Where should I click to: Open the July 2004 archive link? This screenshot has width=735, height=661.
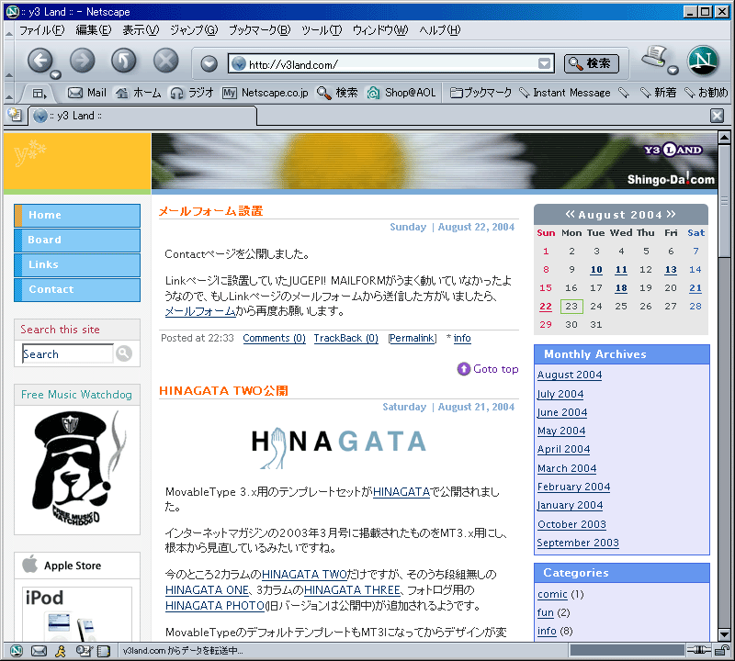tap(560, 394)
